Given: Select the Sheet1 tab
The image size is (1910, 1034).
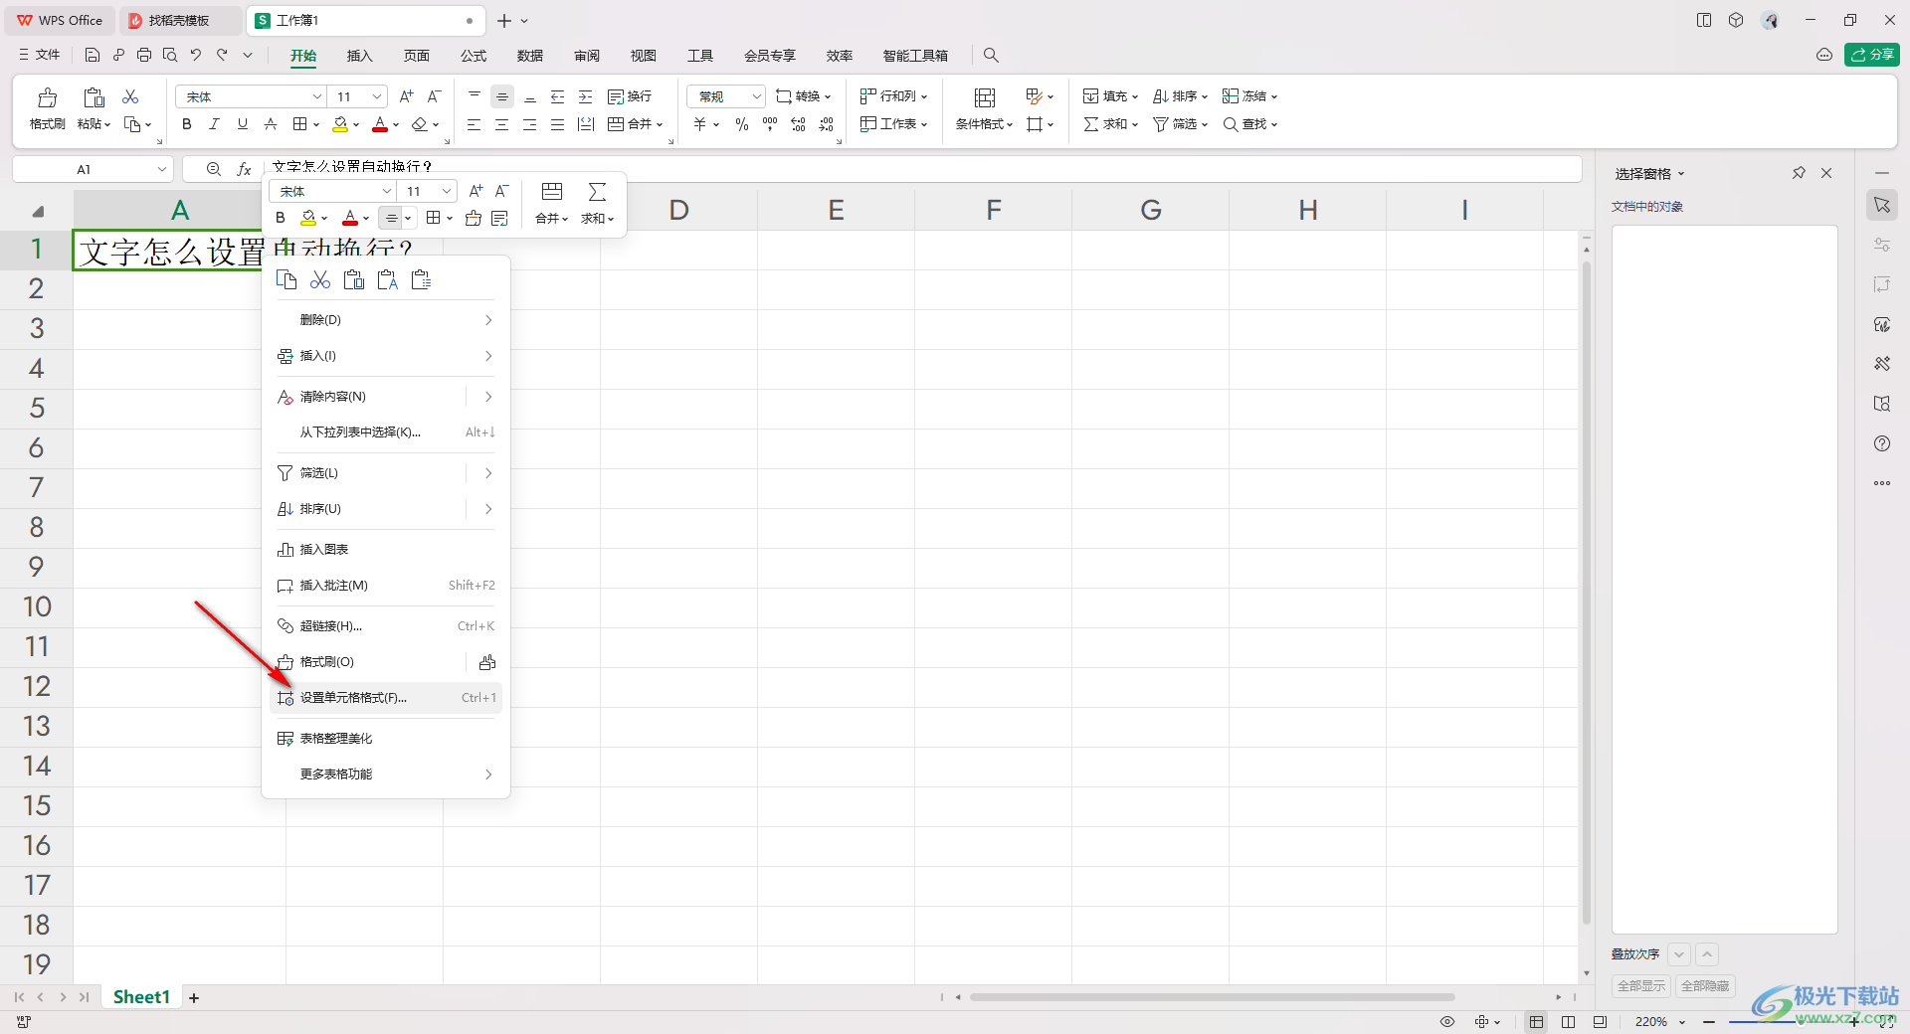Looking at the screenshot, I should point(141,997).
